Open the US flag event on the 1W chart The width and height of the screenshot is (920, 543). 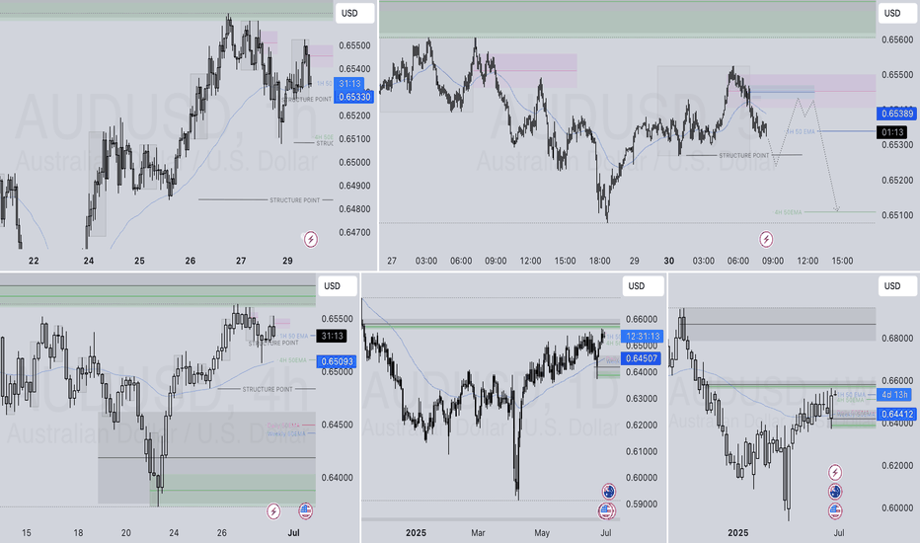pyautogui.click(x=835, y=510)
